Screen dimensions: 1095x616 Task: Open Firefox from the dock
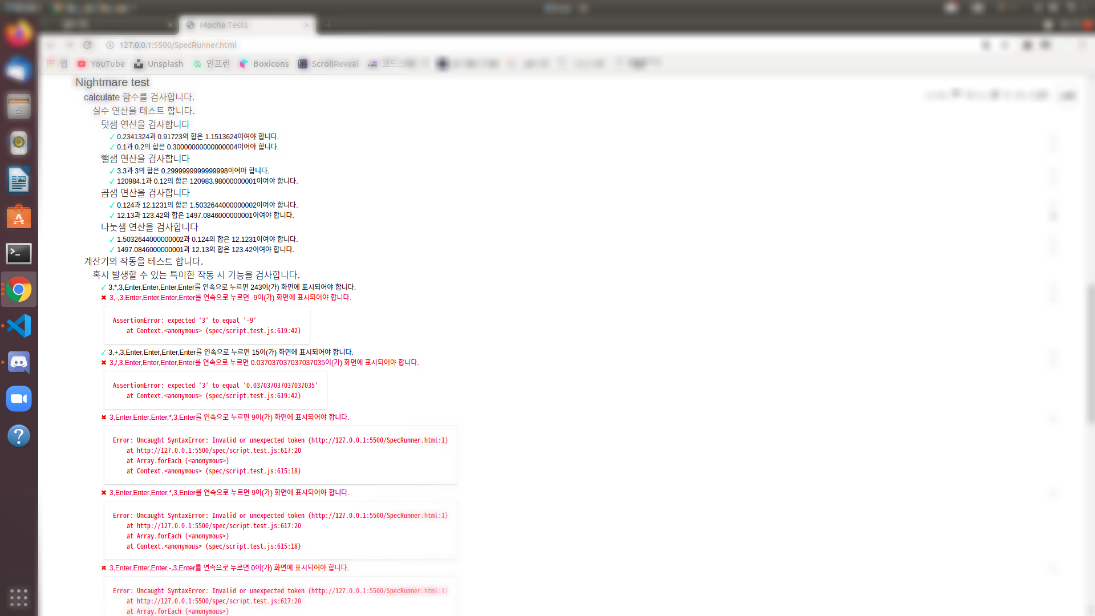click(19, 34)
